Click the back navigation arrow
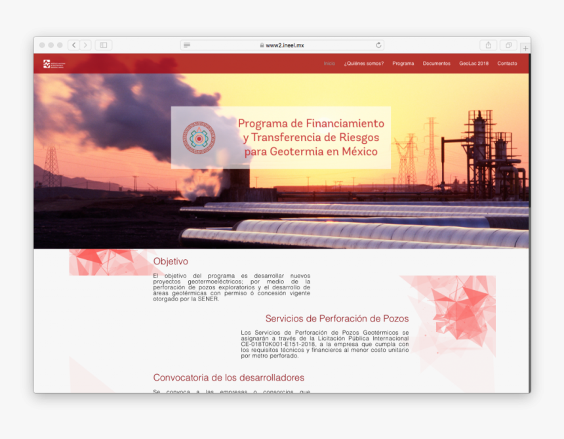Image resolution: width=564 pixels, height=439 pixels. point(73,45)
